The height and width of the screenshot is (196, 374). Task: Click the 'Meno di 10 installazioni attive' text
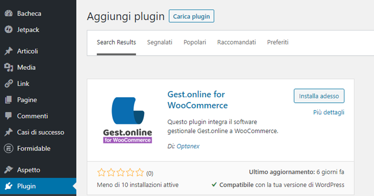click(138, 185)
